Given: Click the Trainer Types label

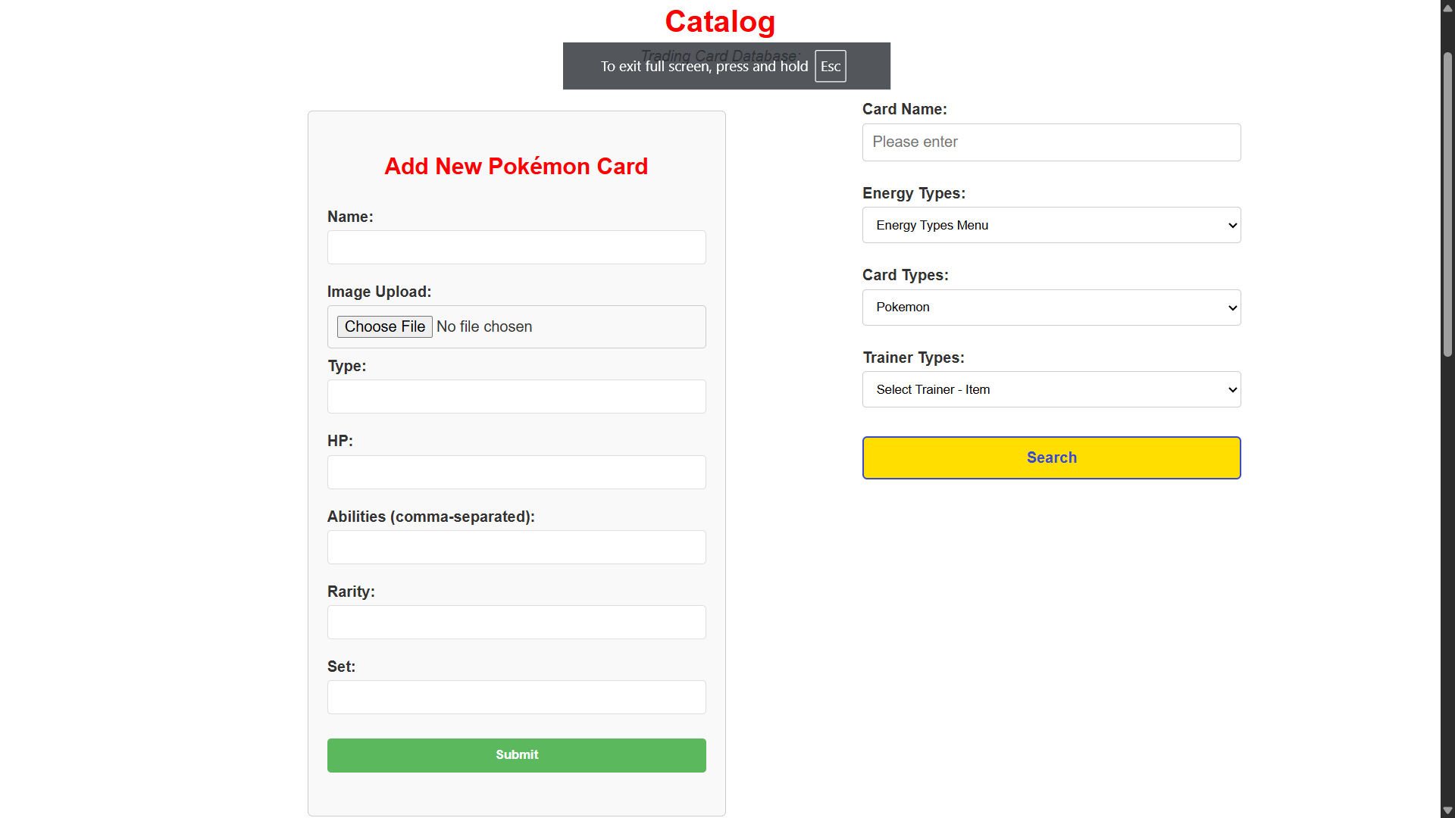Looking at the screenshot, I should 914,357.
